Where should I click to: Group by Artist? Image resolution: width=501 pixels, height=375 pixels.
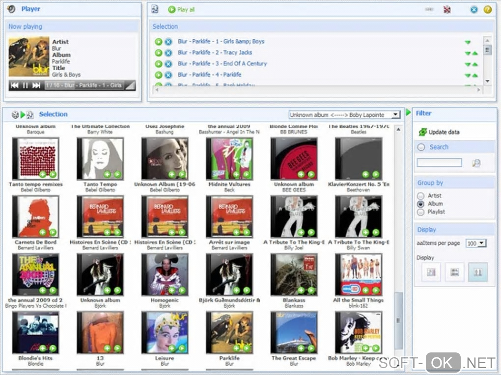421,195
